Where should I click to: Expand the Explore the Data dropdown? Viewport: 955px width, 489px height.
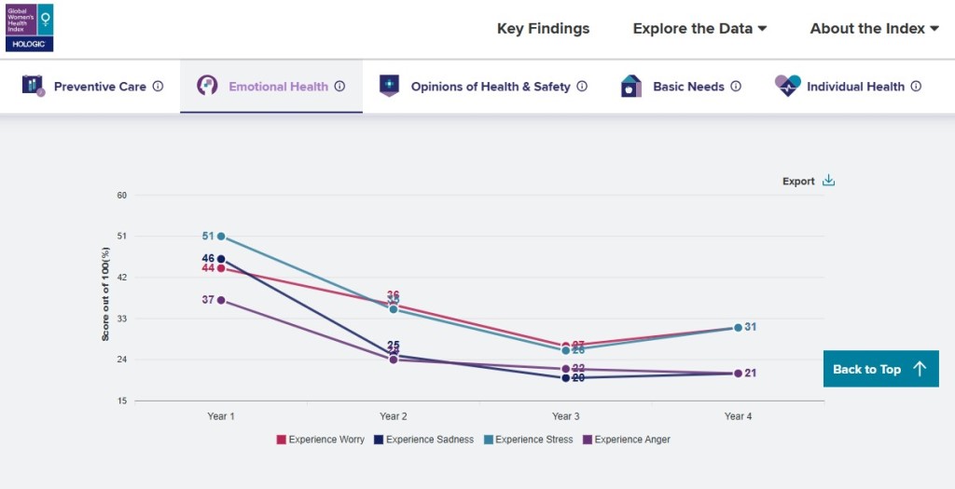(699, 29)
